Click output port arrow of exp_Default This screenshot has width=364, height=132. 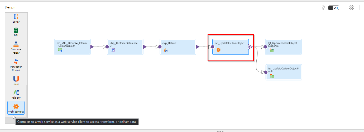pyautogui.click(x=198, y=47)
